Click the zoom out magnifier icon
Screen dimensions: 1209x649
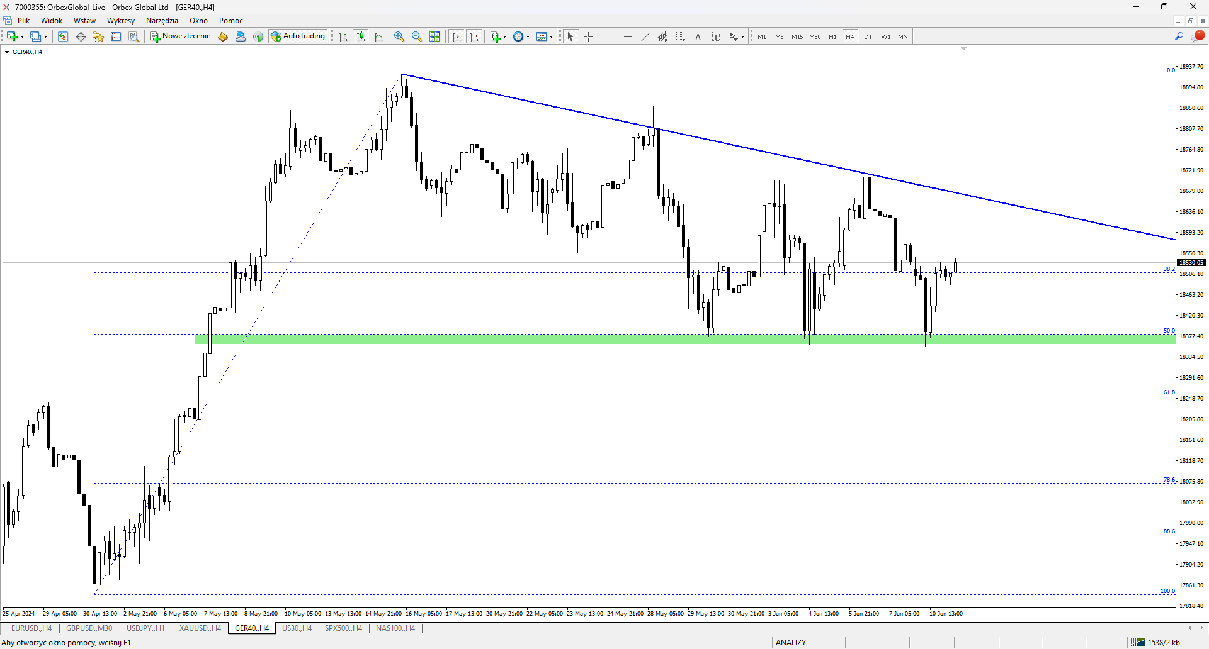tap(417, 36)
